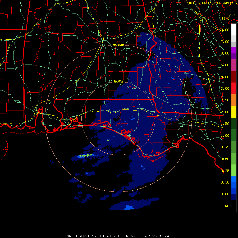
Task: Pick the pink 5.00 legend color block
Action: point(234,65)
